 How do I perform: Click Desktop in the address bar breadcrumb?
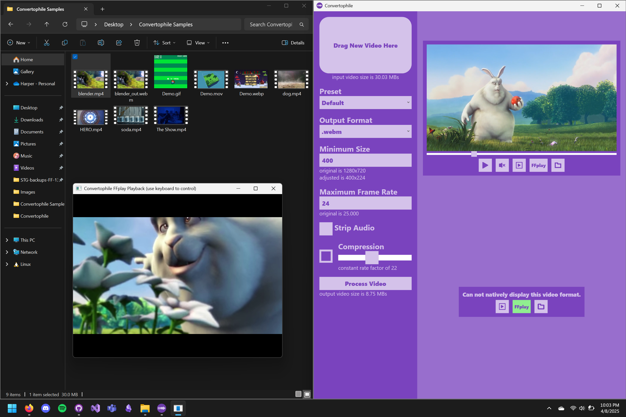point(114,25)
